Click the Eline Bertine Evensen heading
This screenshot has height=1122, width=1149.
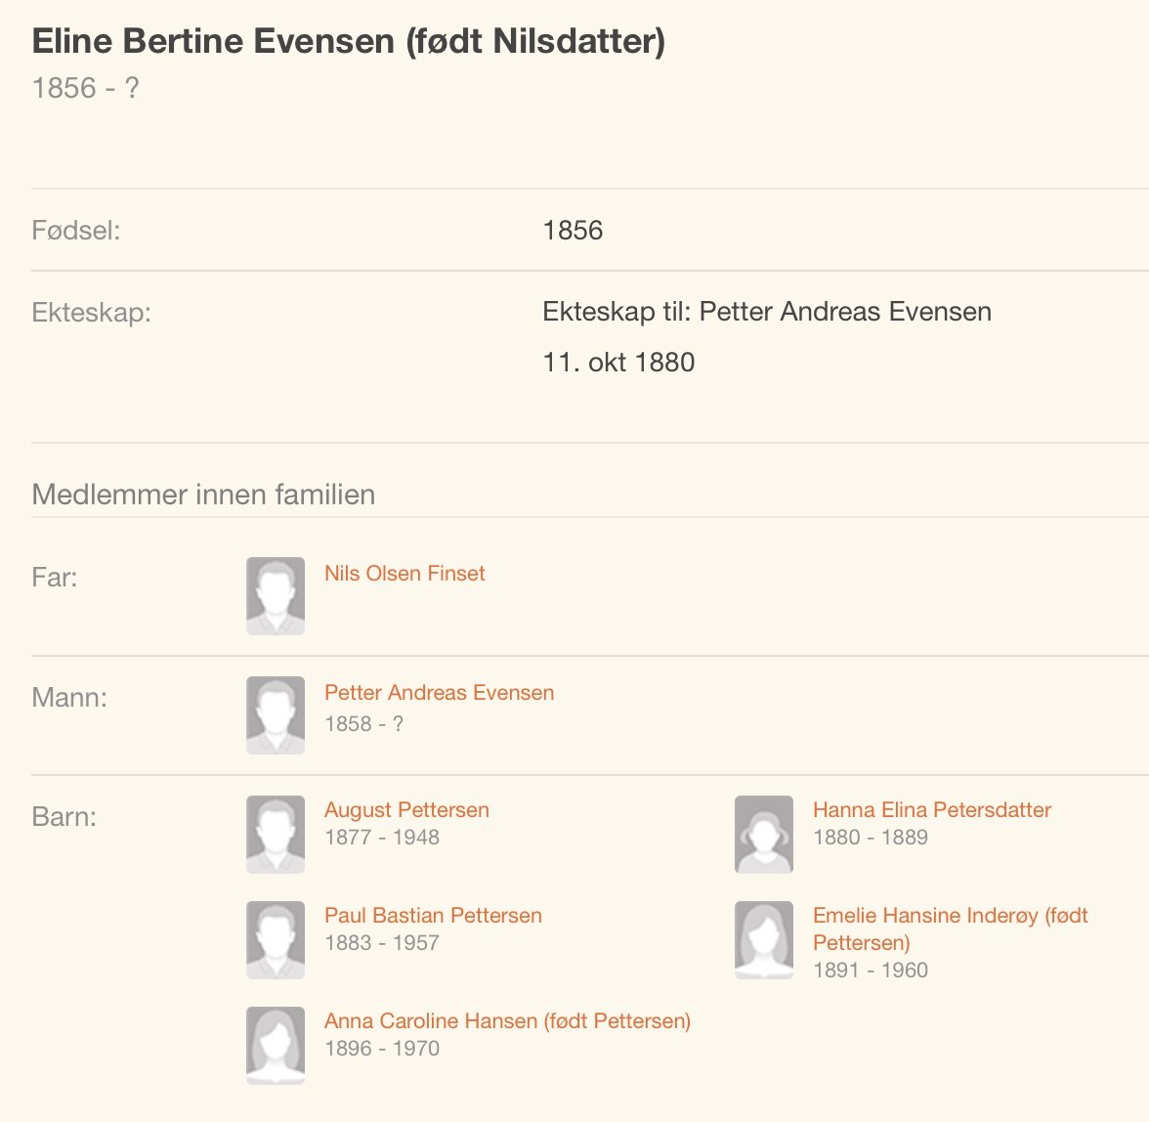coord(348,41)
